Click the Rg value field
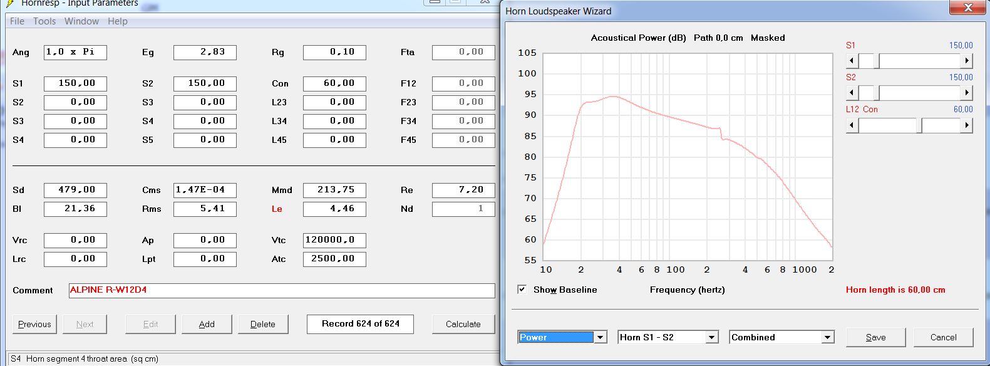The width and height of the screenshot is (990, 366). click(334, 52)
